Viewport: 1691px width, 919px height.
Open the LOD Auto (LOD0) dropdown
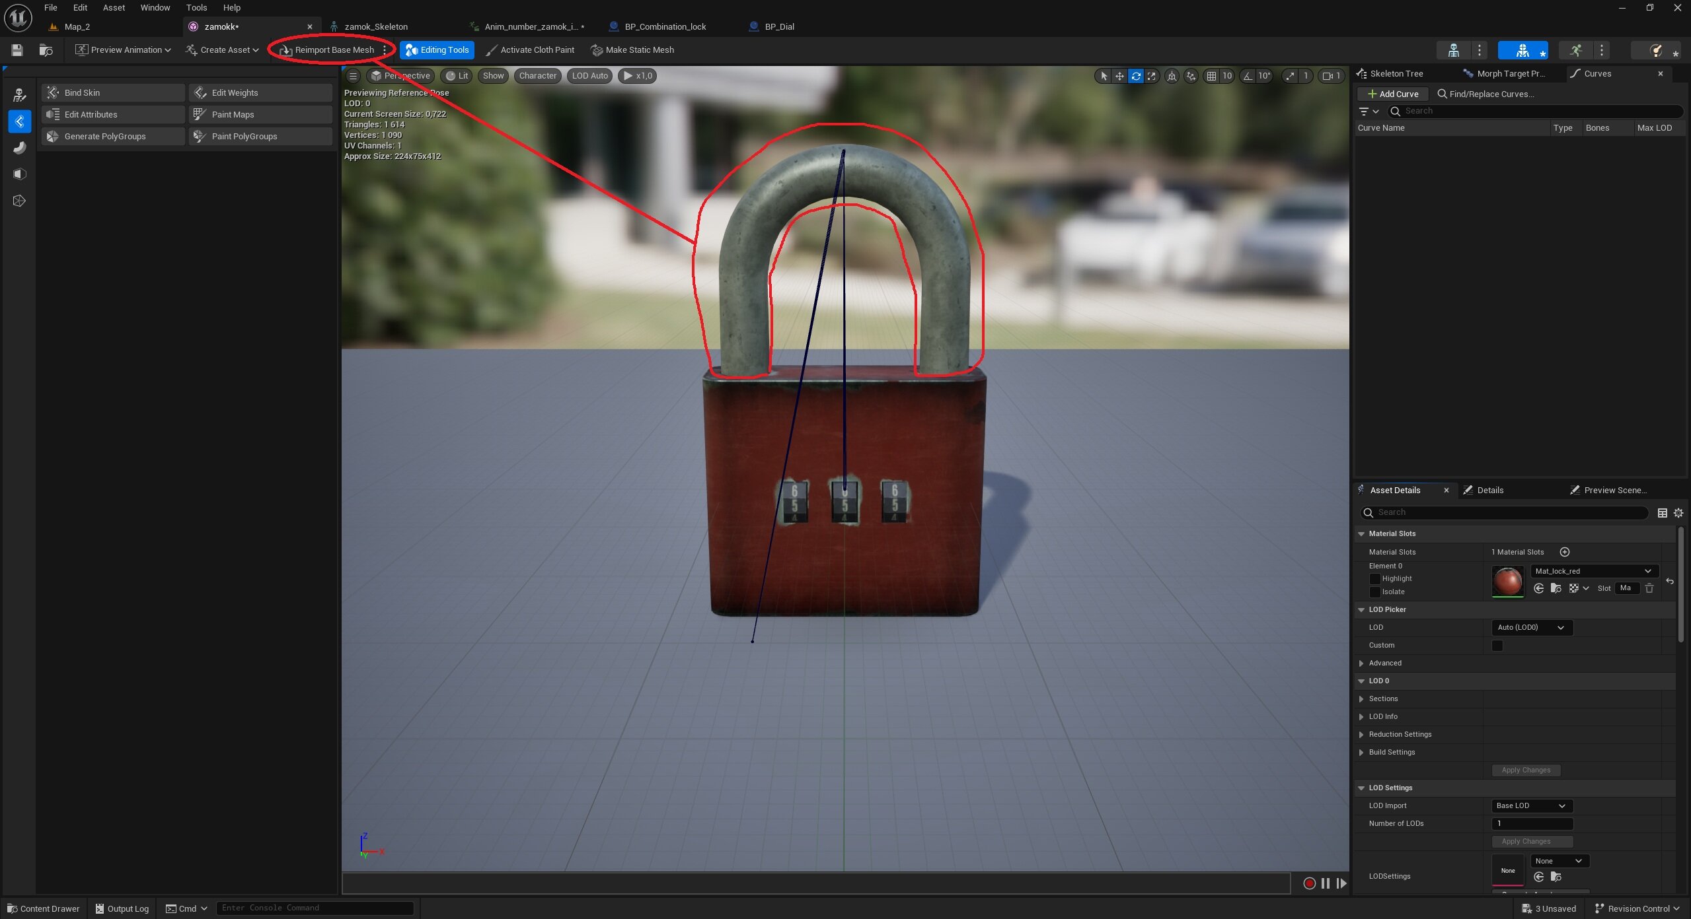(x=1531, y=627)
